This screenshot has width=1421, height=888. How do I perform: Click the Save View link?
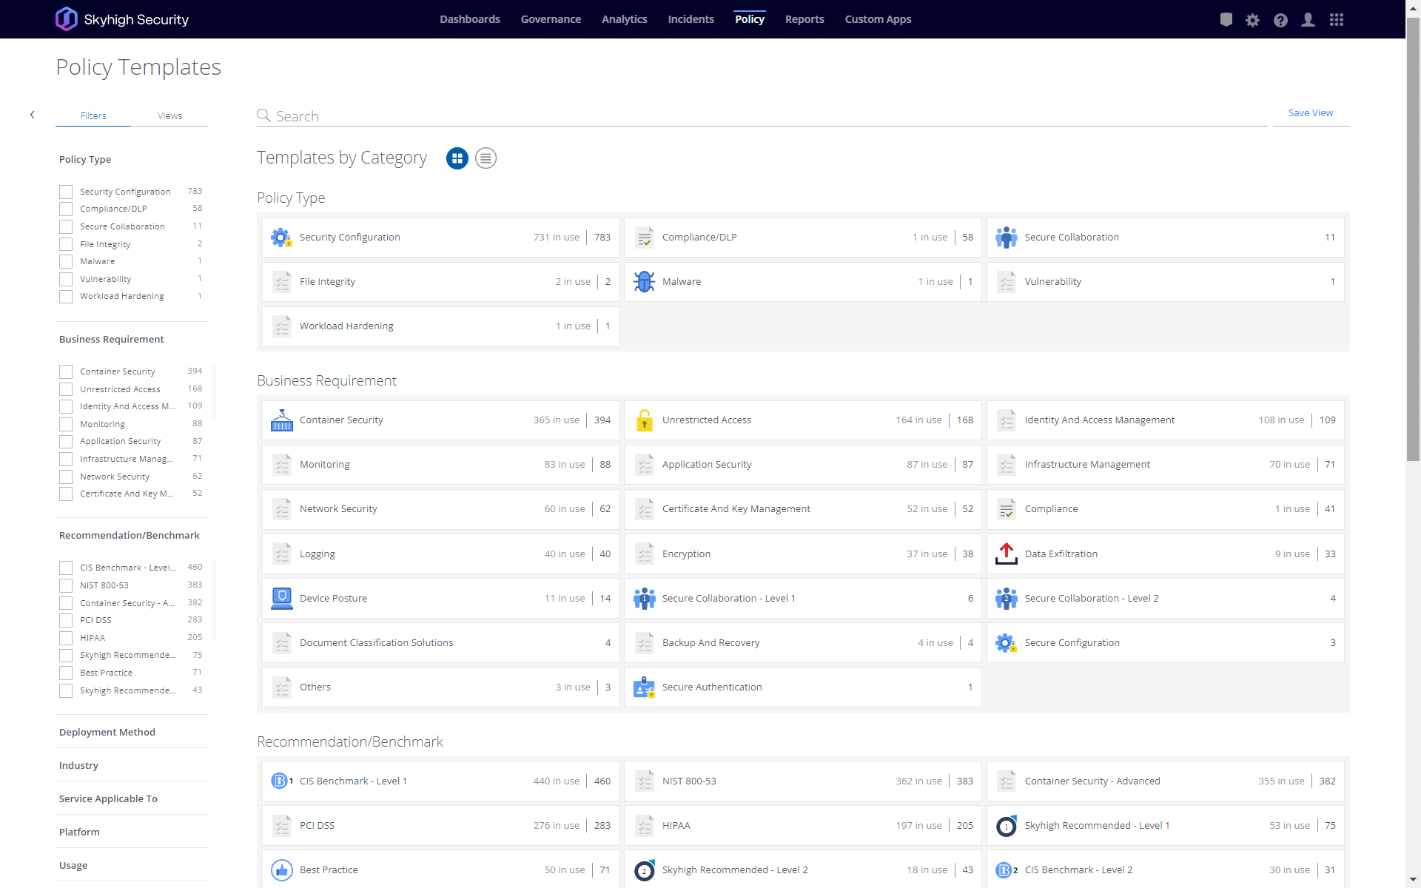tap(1310, 113)
